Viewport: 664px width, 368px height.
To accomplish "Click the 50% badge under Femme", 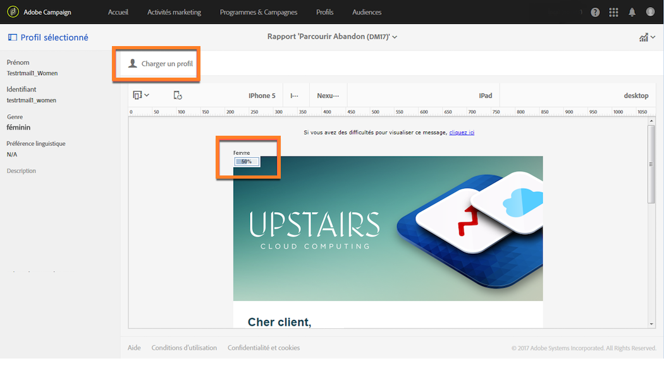I will 247,162.
